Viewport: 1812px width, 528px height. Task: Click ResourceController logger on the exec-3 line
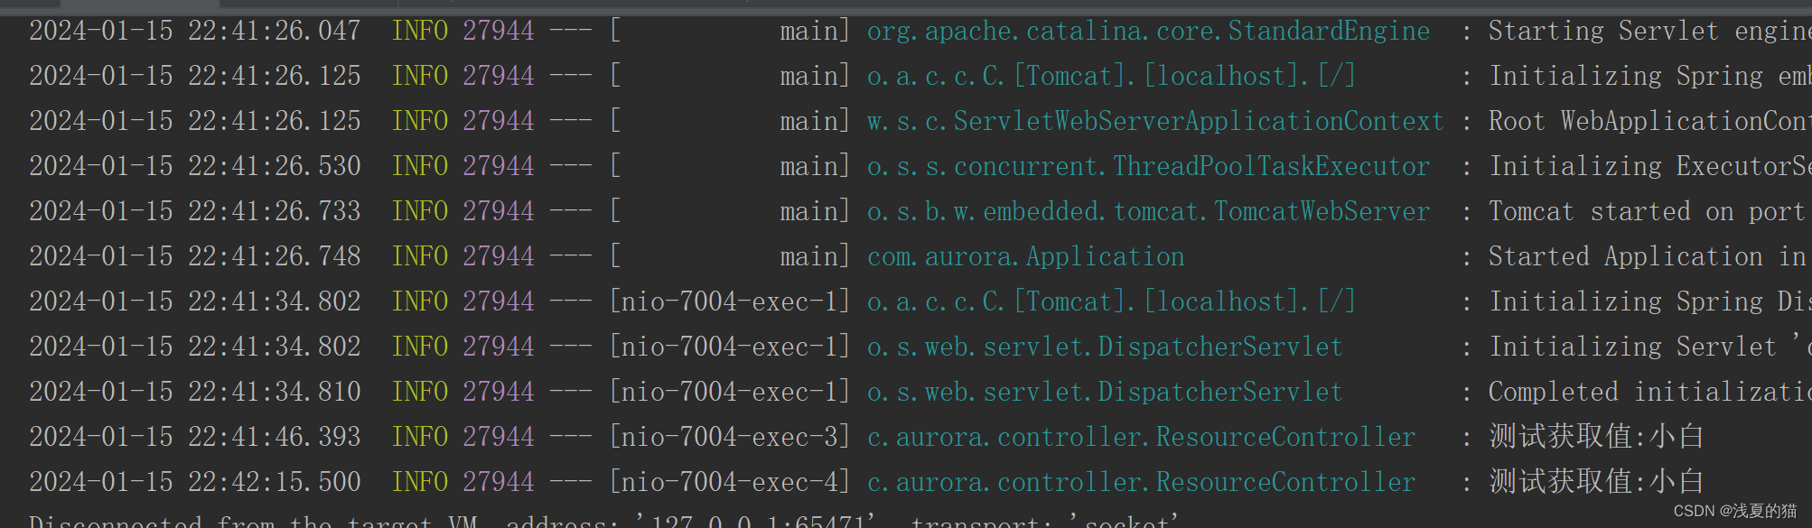(1141, 438)
